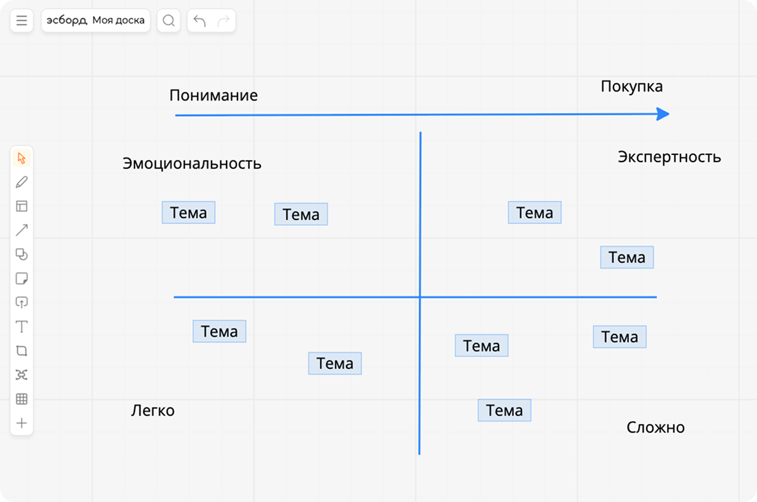Viewport: 757px width, 502px height.
Task: Select the frame tool
Action: tap(22, 351)
